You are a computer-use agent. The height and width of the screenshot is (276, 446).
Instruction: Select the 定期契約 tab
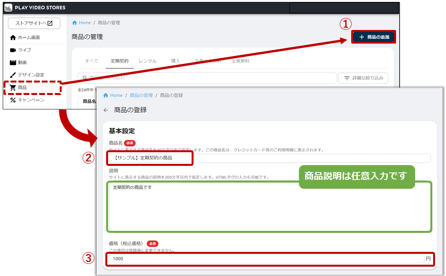(x=119, y=61)
